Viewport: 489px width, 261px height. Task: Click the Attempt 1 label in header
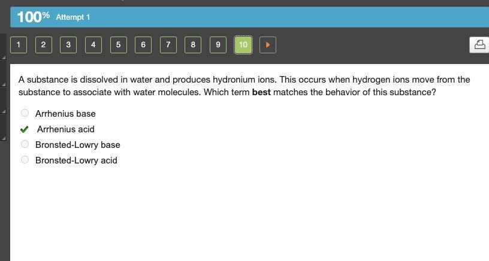[x=73, y=17]
